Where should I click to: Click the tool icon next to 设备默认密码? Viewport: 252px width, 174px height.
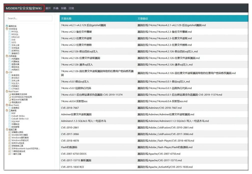(10, 132)
